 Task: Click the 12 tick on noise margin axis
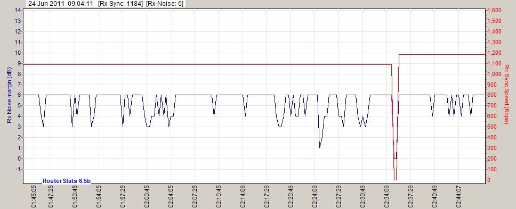18,31
